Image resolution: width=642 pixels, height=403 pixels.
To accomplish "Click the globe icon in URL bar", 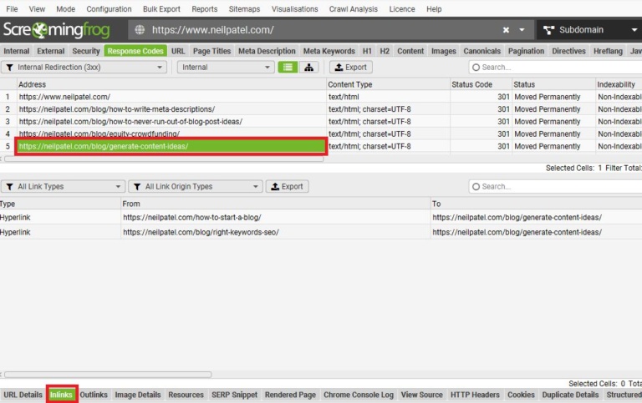I will coord(140,30).
